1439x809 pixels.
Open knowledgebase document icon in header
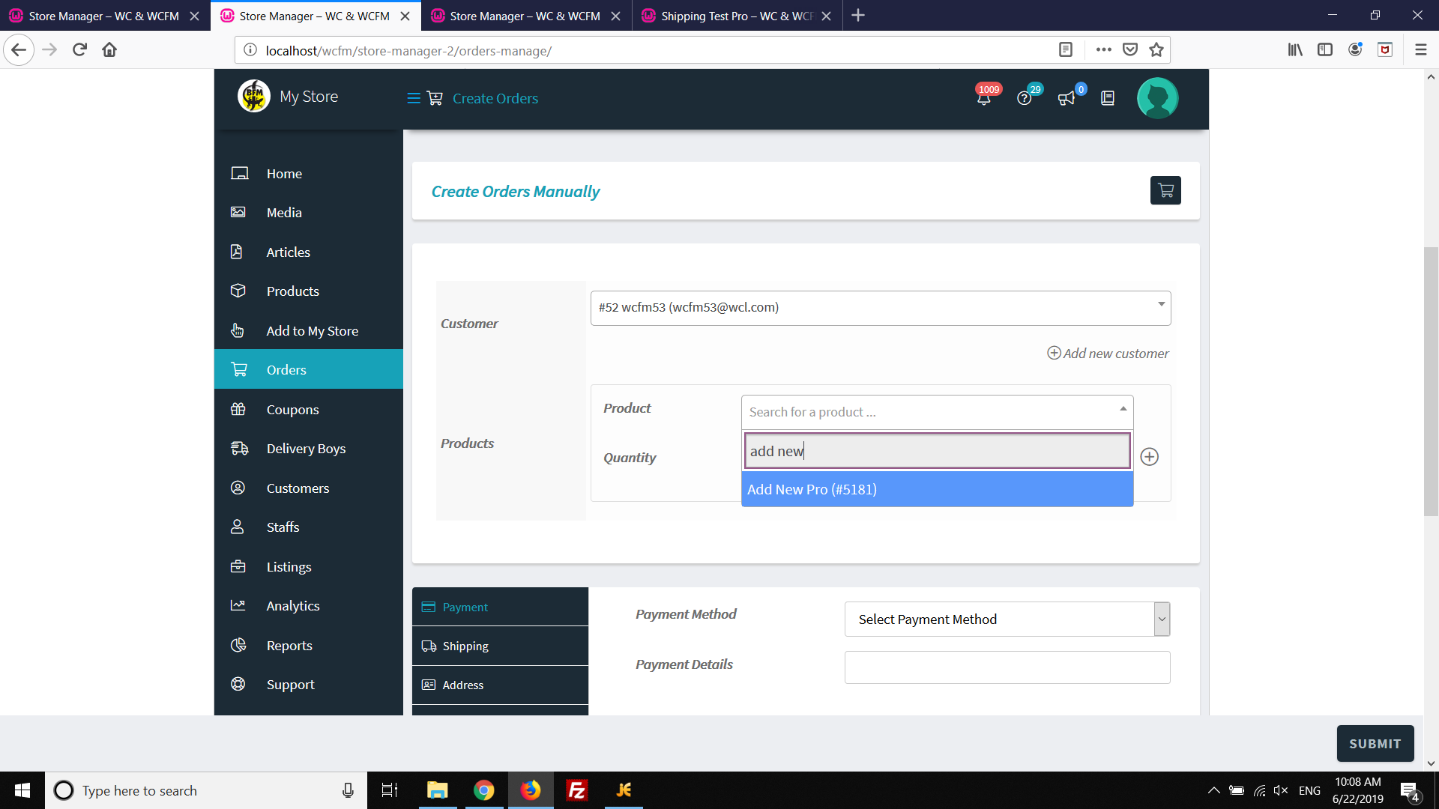click(x=1108, y=98)
